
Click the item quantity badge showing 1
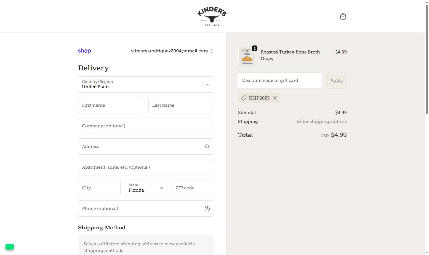[x=255, y=48]
